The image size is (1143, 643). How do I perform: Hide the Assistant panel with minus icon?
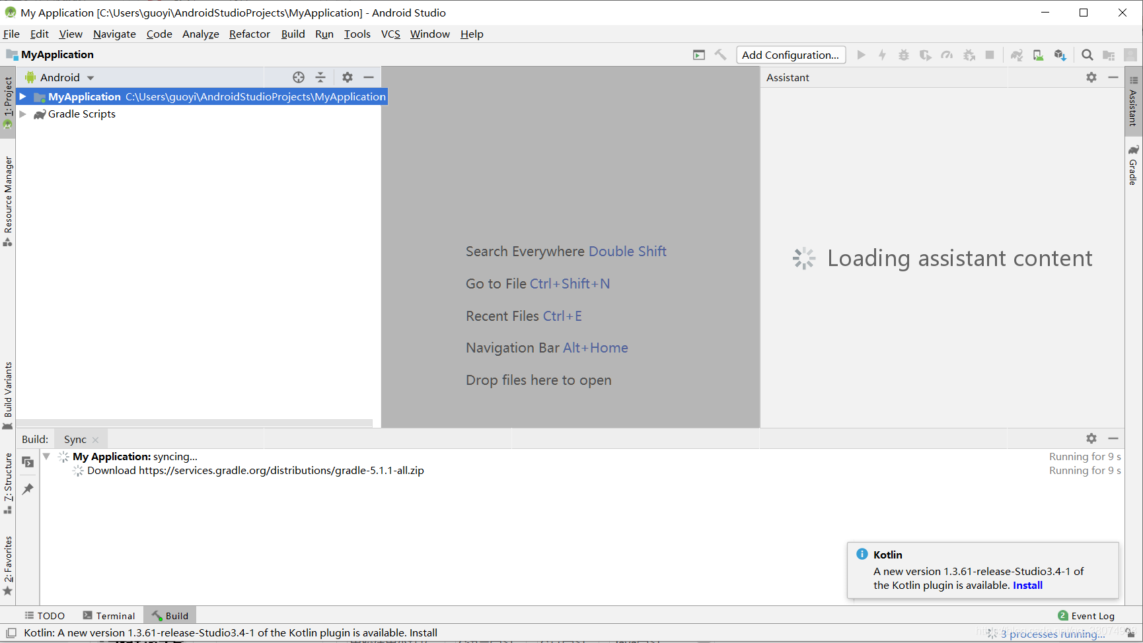point(1113,77)
